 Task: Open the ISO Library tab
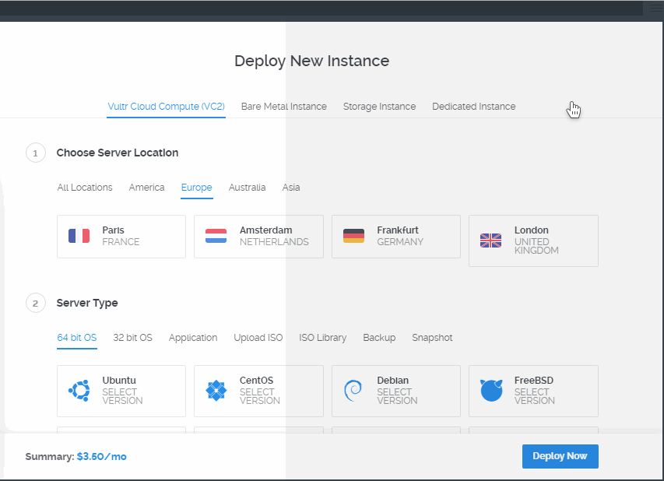[x=323, y=338]
